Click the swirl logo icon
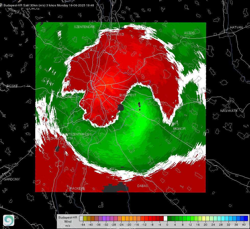Screen dimensions: 250x229 9,220
